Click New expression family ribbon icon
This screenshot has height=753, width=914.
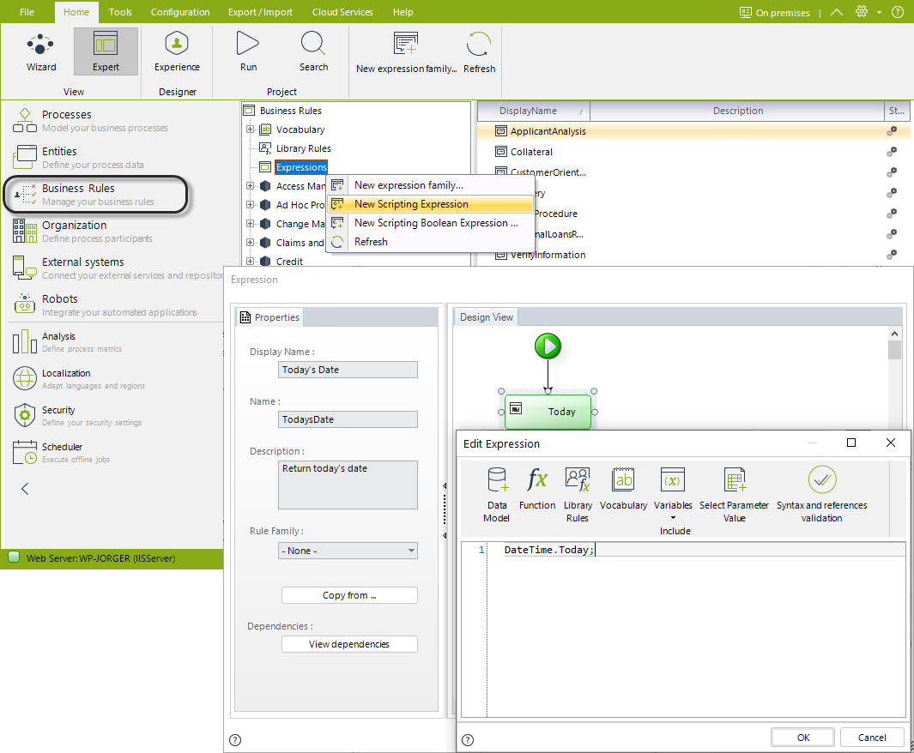click(406, 53)
